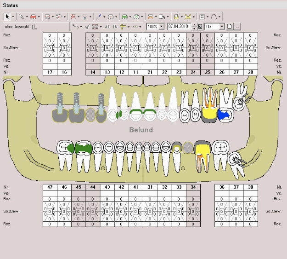Click the red crossed-out tooth icon
The image size is (287, 259).
point(73,16)
